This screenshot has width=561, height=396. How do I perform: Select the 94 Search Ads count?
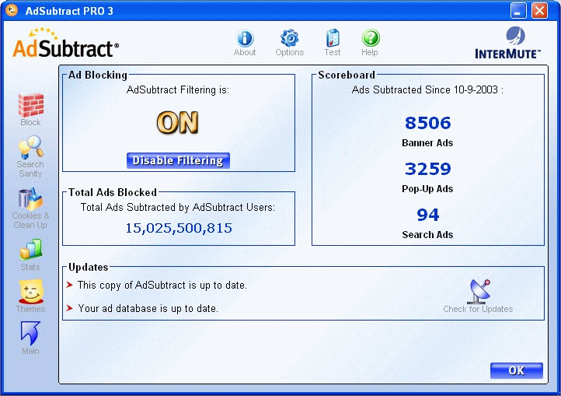point(427,215)
